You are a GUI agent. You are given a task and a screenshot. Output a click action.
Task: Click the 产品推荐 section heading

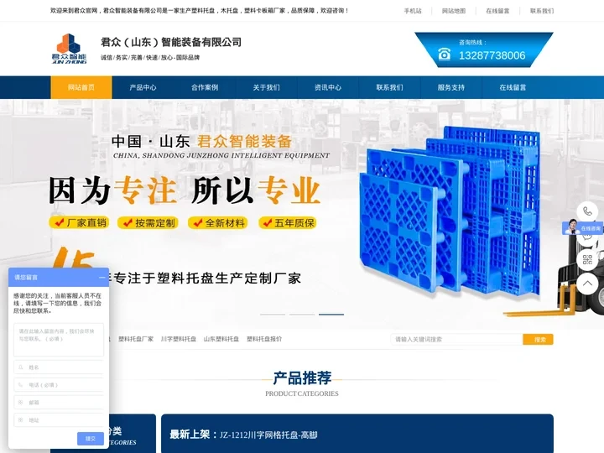coord(302,377)
